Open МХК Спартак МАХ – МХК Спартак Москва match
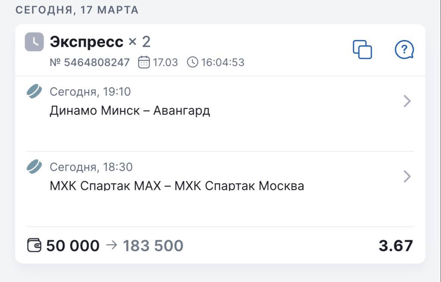441x282 pixels. point(177,186)
